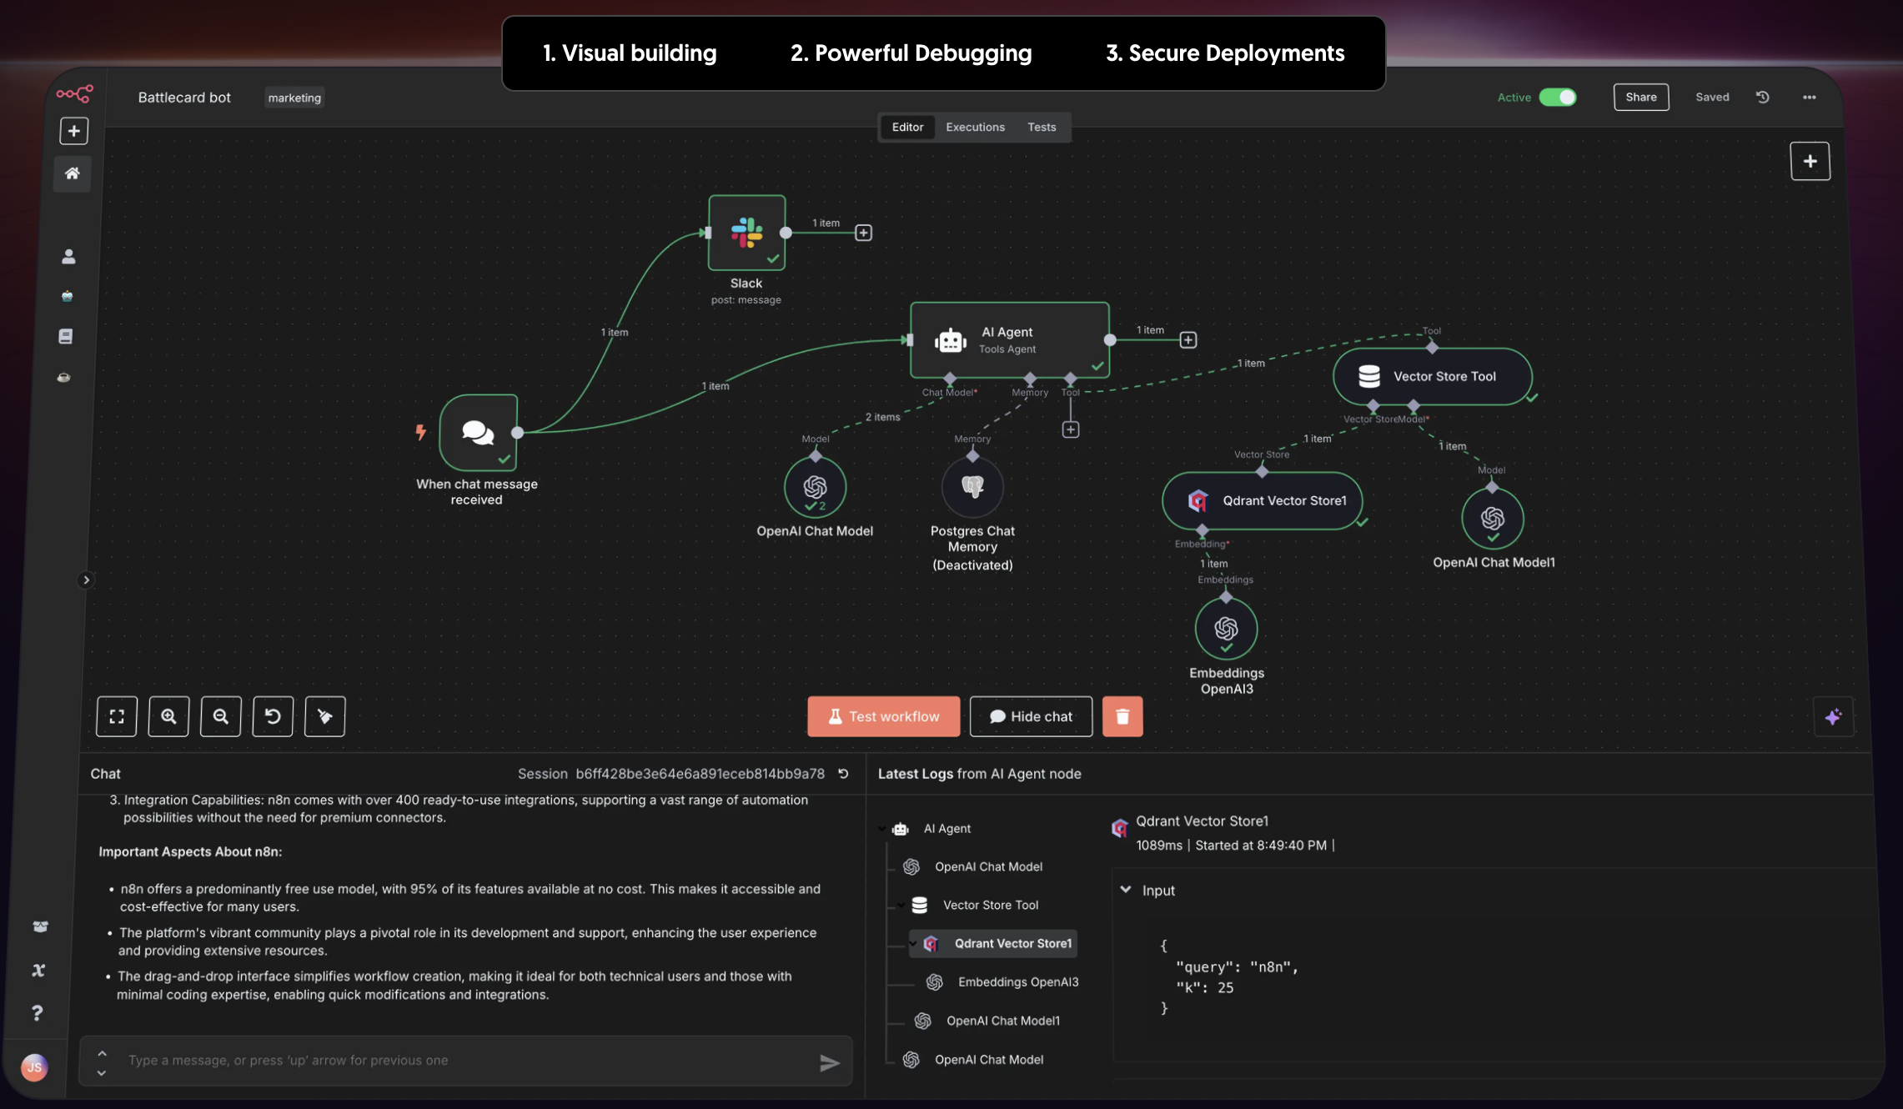The image size is (1903, 1109).
Task: Fit the workflow canvas to view
Action: (x=117, y=716)
